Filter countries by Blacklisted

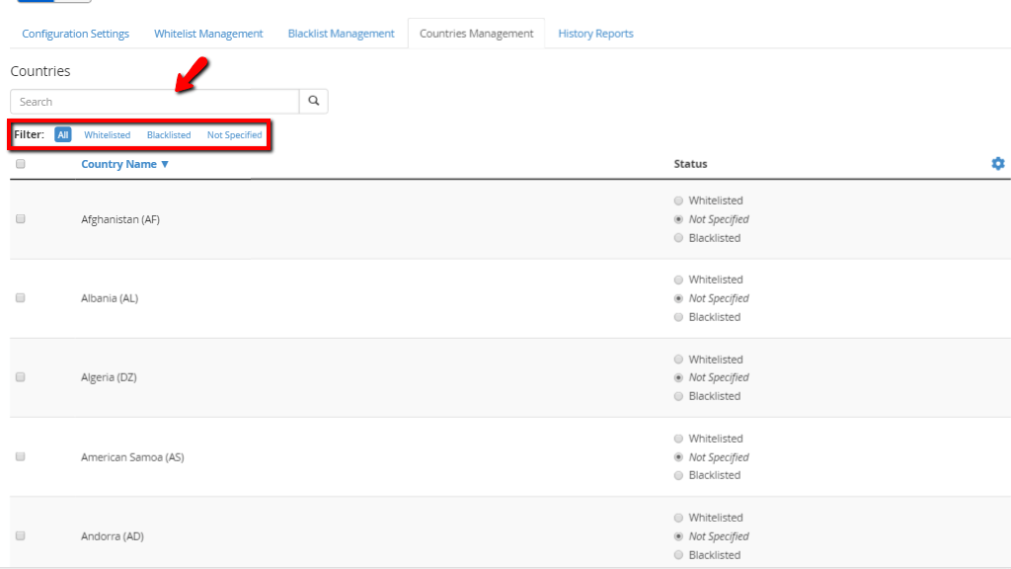[169, 134]
